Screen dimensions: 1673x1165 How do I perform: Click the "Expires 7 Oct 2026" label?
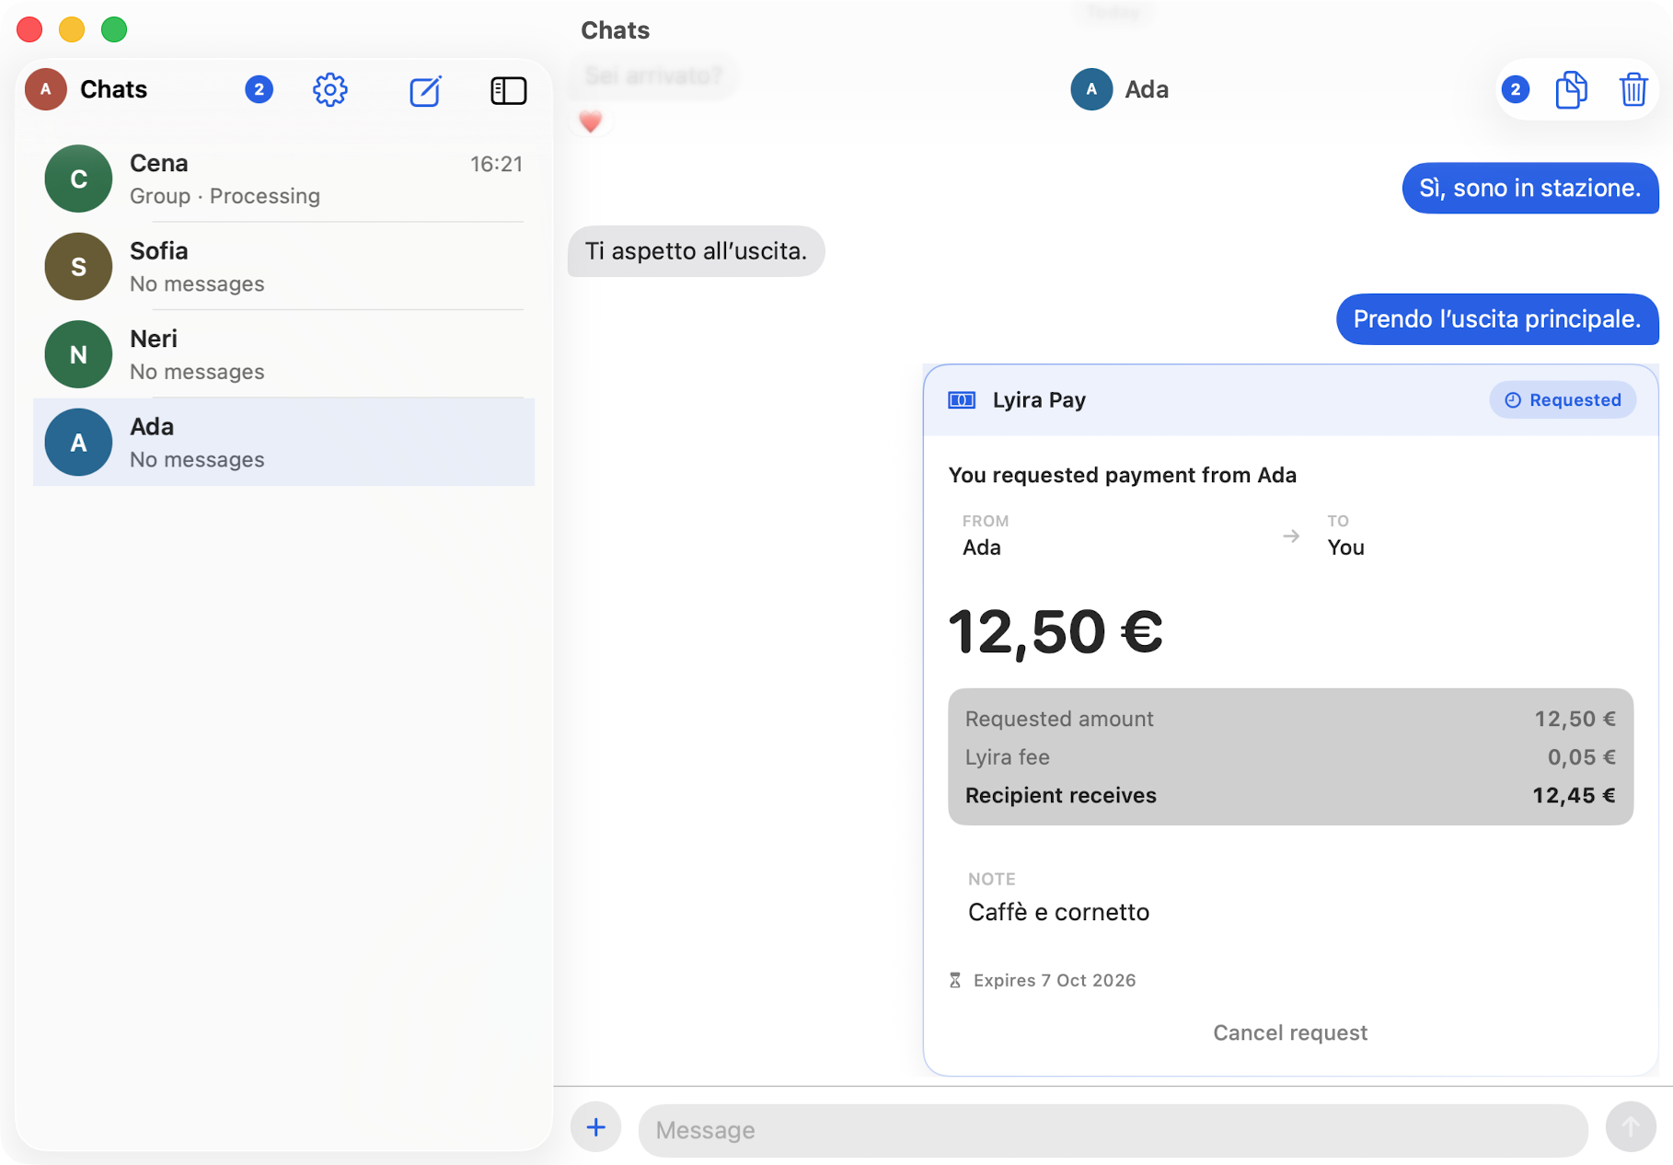1054,980
